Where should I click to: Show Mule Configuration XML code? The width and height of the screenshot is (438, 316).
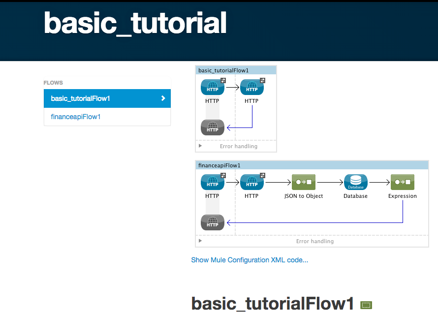click(x=250, y=260)
